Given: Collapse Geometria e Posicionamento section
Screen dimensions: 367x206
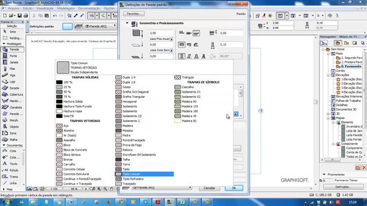Looking at the screenshot, I should [127, 23].
